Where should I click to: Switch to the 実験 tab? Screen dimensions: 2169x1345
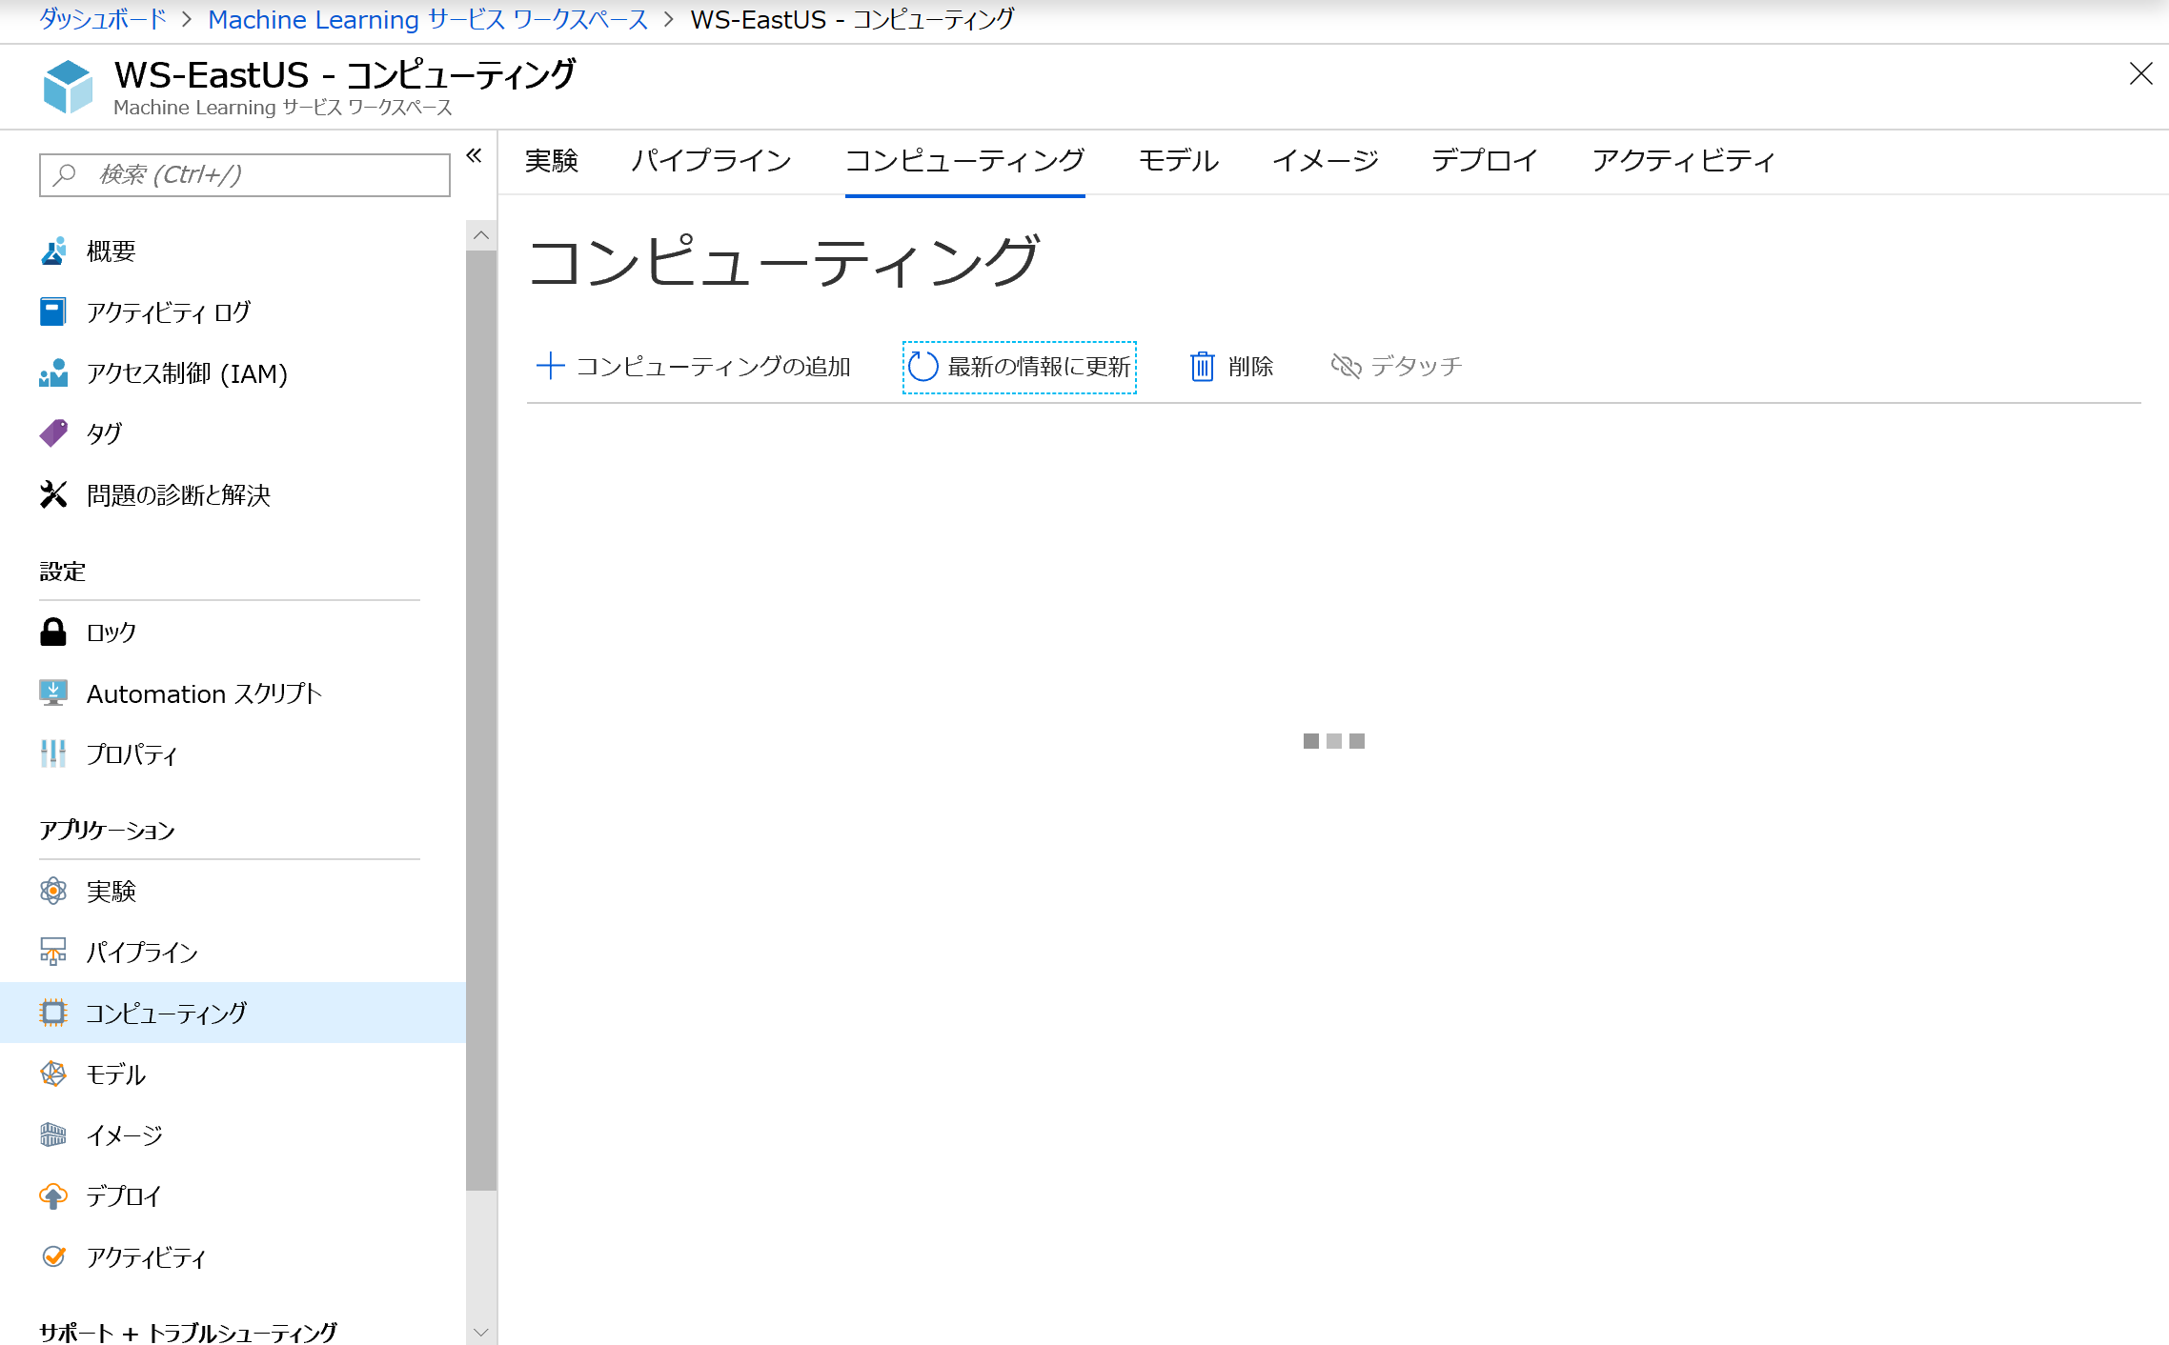click(552, 161)
